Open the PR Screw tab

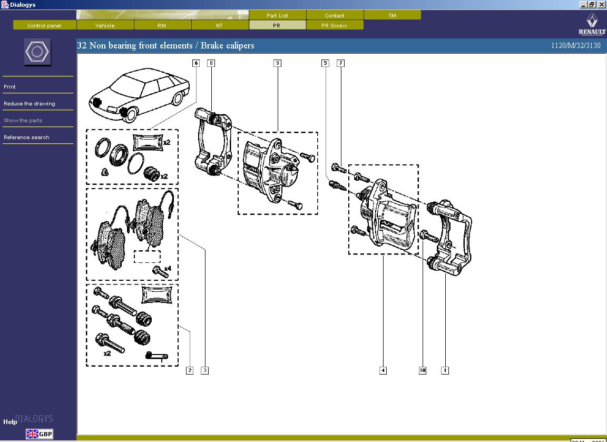pyautogui.click(x=335, y=25)
